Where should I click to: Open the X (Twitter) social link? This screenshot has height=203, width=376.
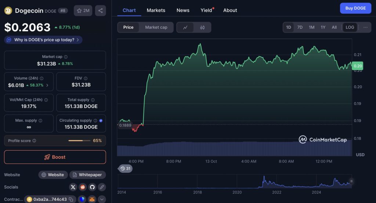point(73,187)
